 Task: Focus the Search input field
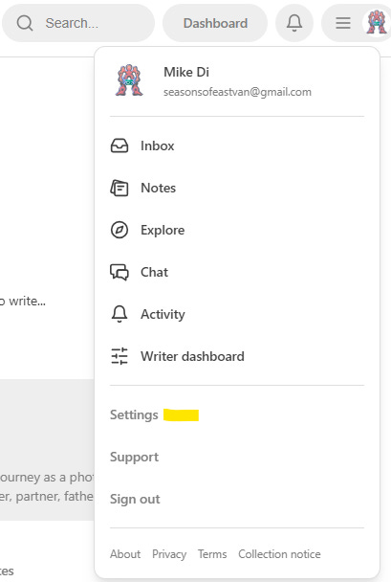point(78,23)
